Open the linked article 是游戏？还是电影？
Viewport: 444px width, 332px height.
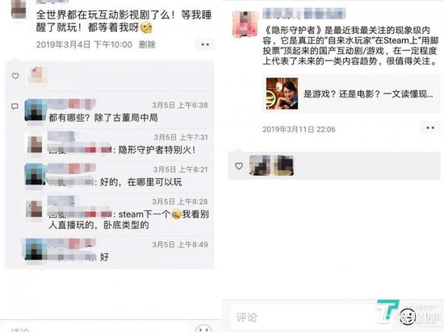point(351,93)
